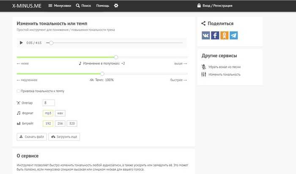
Task: Click the playback progress bar handle
Action: click(51, 43)
